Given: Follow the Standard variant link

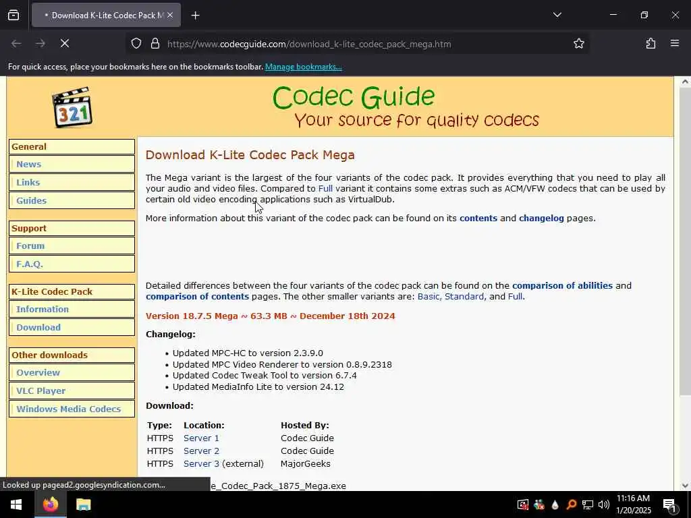Looking at the screenshot, I should [x=465, y=297].
